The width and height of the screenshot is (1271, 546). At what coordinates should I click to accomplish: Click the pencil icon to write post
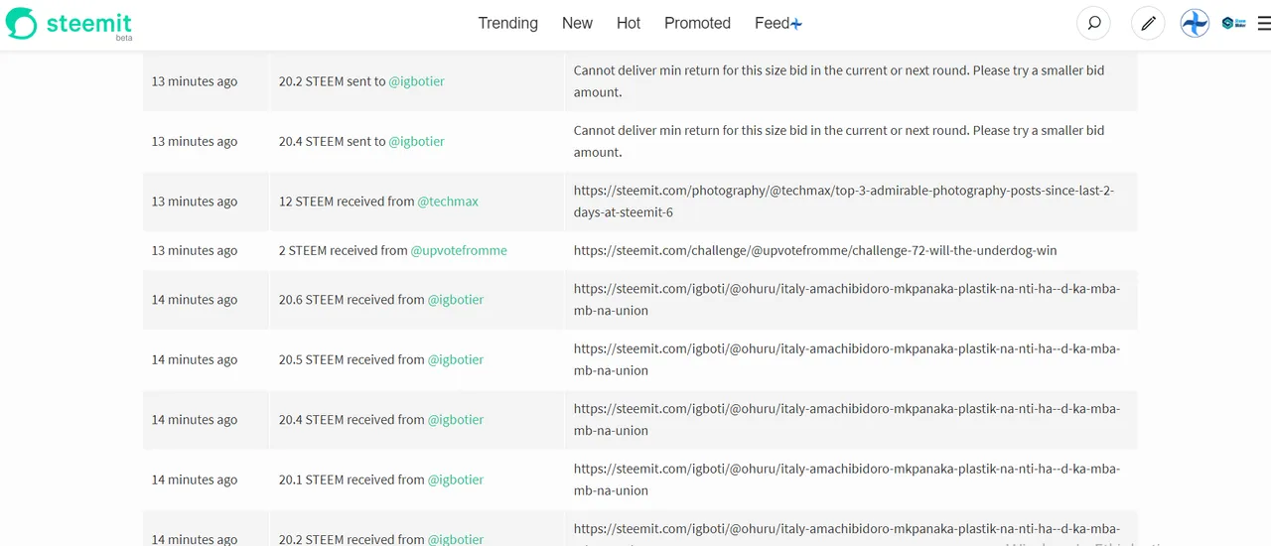(1148, 23)
